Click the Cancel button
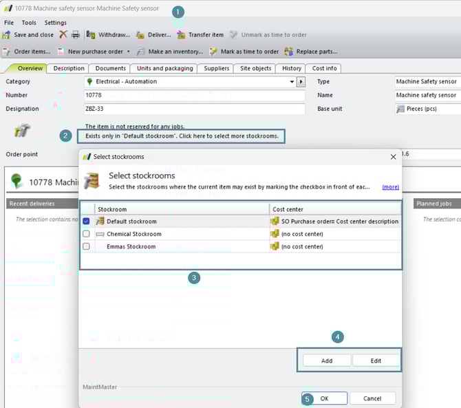This screenshot has width=461, height=408. pos(372,398)
